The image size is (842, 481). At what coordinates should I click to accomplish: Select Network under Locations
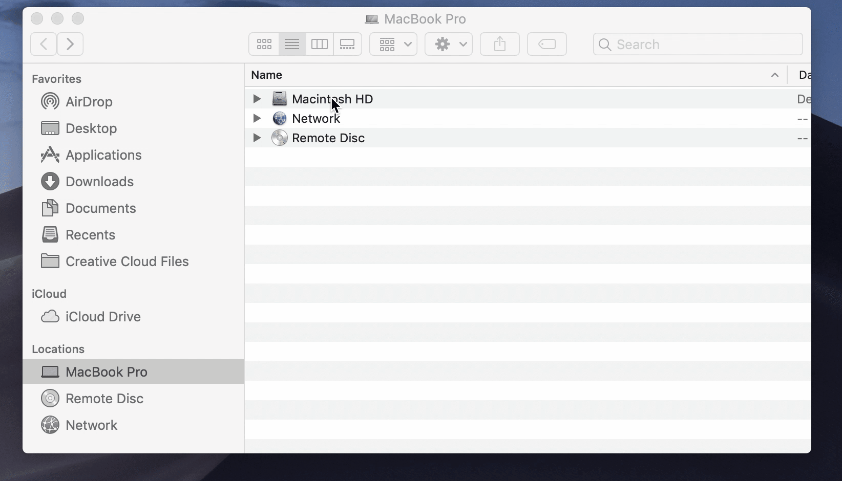pos(91,425)
